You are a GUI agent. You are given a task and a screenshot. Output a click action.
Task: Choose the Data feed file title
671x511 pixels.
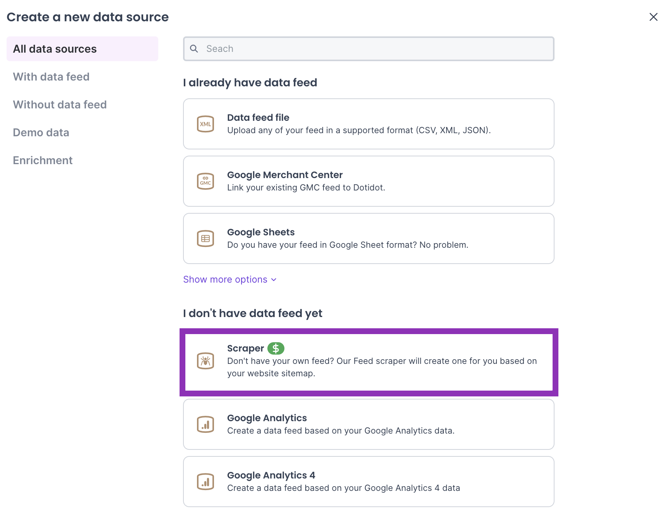point(258,117)
